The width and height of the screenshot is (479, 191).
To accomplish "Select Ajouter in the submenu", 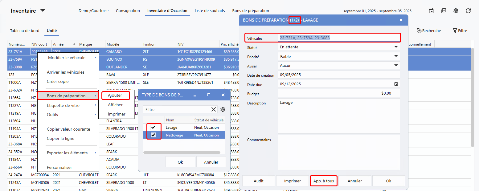I will click(x=115, y=95).
